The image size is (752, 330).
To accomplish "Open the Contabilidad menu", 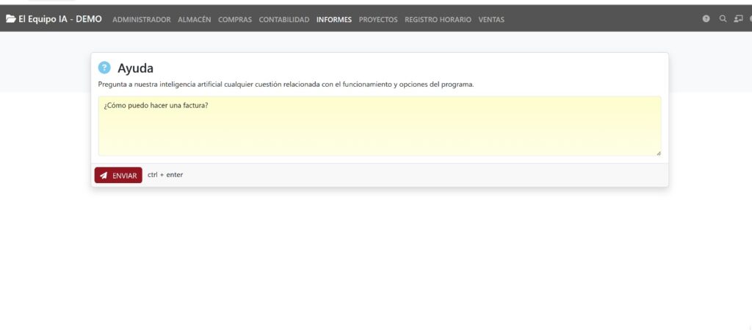I will coord(284,20).
